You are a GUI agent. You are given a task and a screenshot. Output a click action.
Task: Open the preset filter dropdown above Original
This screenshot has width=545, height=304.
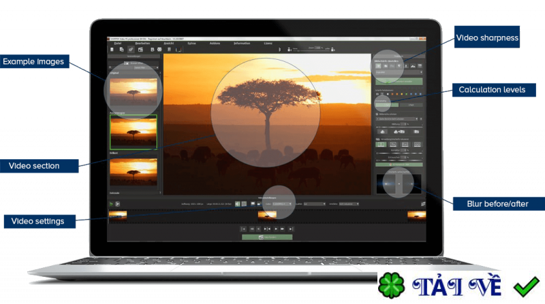pos(146,68)
